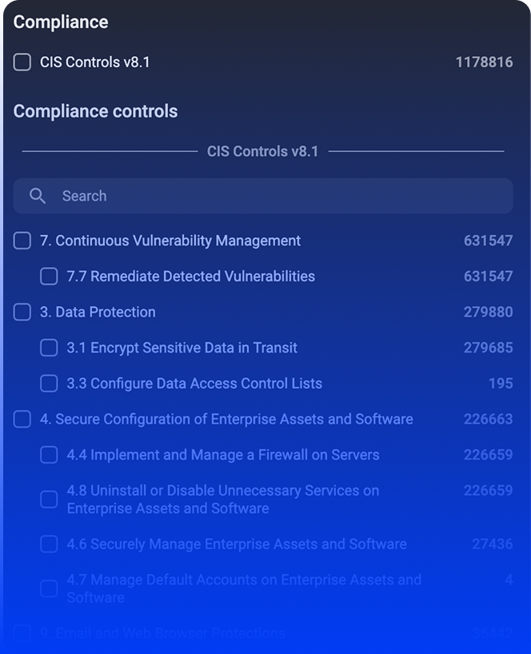531x654 pixels.
Task: Check 4.7 Manage Default Accounts checkbox
Action: point(48,588)
